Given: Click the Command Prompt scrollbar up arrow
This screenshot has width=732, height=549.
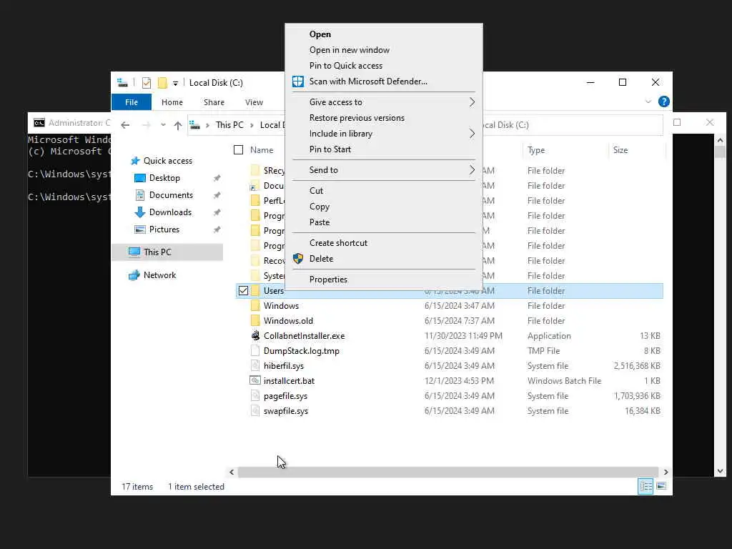Looking at the screenshot, I should click(720, 140).
